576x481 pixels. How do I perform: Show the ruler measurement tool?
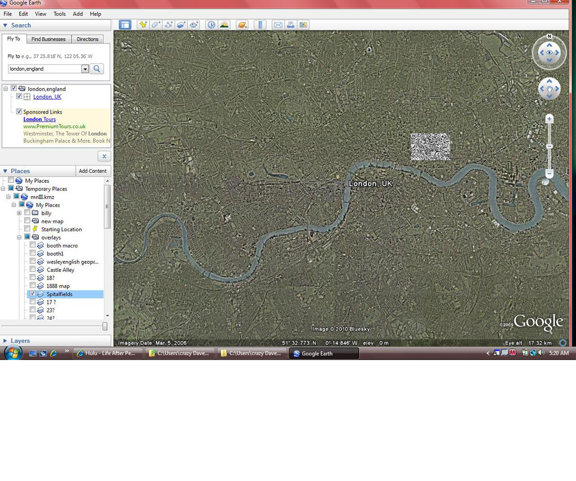click(259, 25)
